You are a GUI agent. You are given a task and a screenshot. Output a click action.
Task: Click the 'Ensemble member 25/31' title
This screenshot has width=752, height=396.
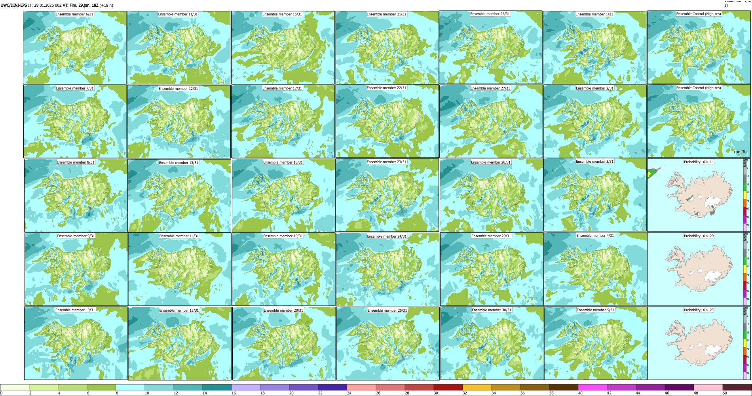click(387, 310)
